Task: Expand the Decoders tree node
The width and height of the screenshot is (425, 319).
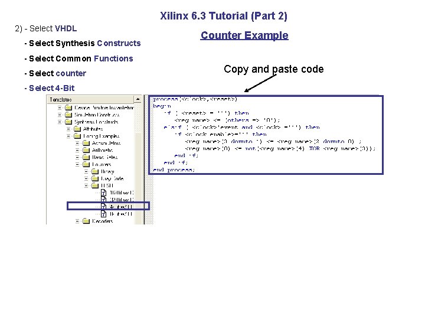Action: point(77,221)
